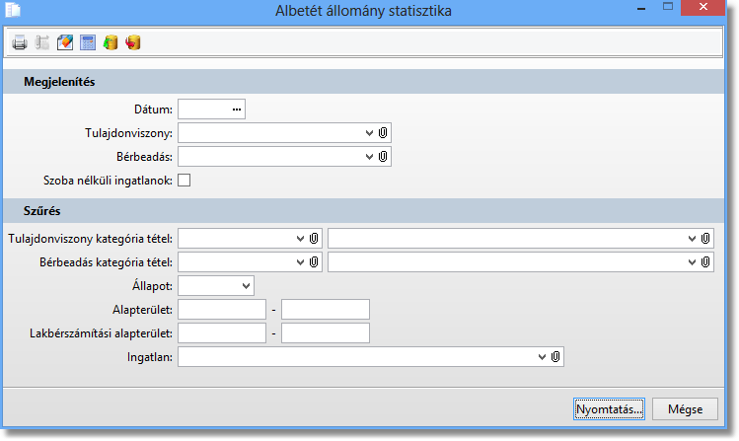Click the paperclip icon in the Ingatlan field

click(555, 357)
